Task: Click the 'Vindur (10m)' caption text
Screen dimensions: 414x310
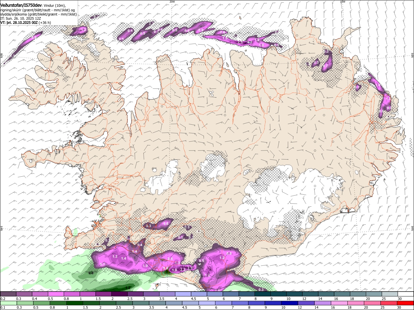Action: point(54,5)
